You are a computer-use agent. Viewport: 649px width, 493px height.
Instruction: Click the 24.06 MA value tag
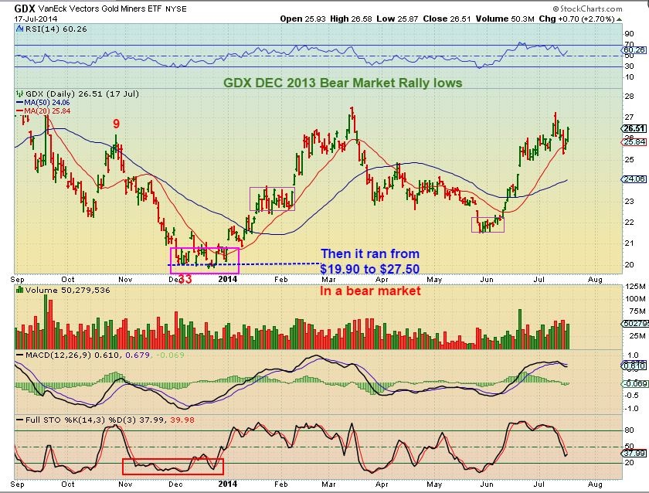(x=634, y=178)
